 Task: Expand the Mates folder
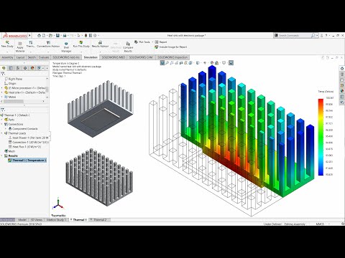(x=2, y=97)
